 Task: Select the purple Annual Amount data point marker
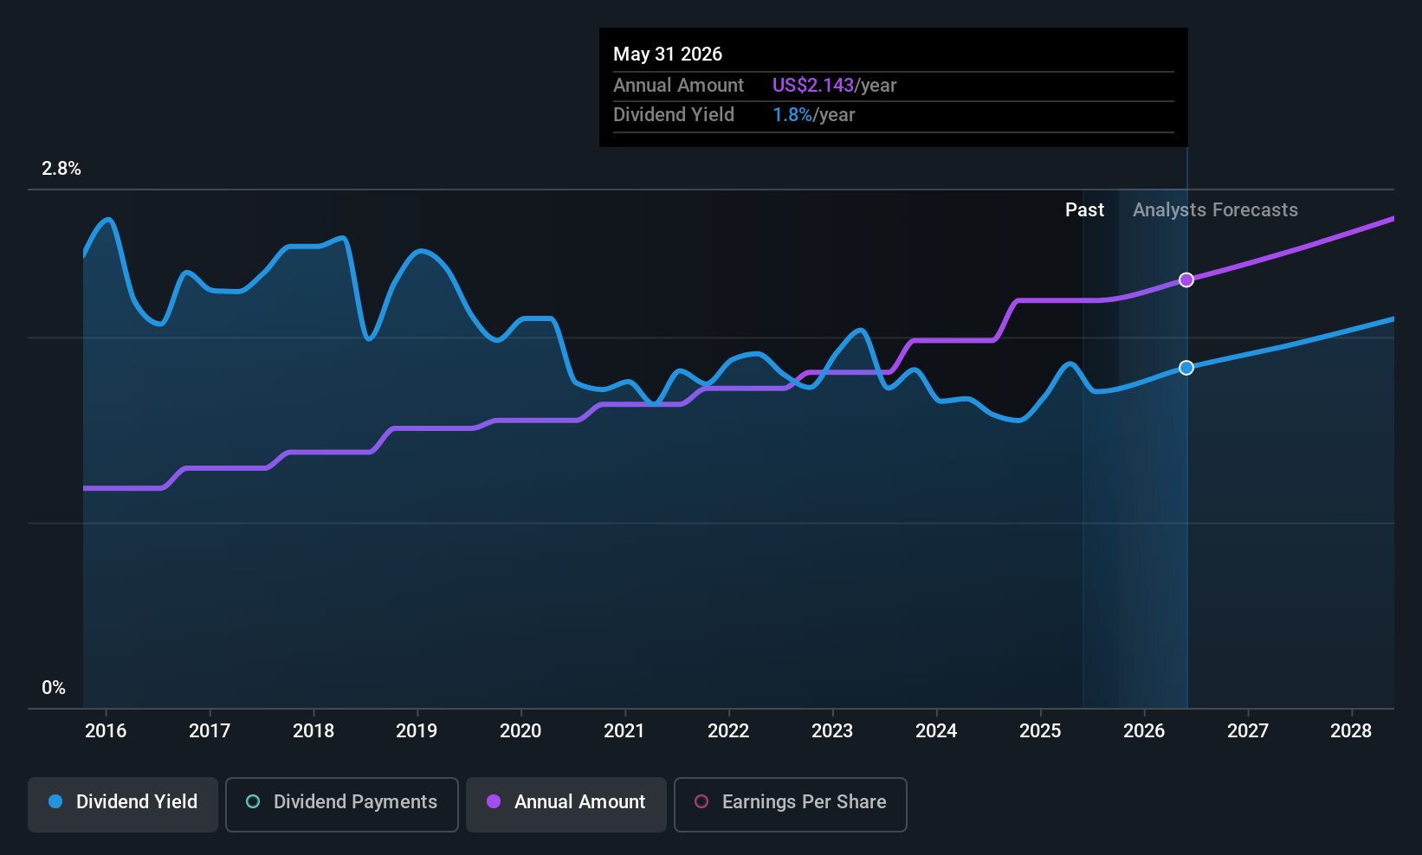[x=1186, y=280]
